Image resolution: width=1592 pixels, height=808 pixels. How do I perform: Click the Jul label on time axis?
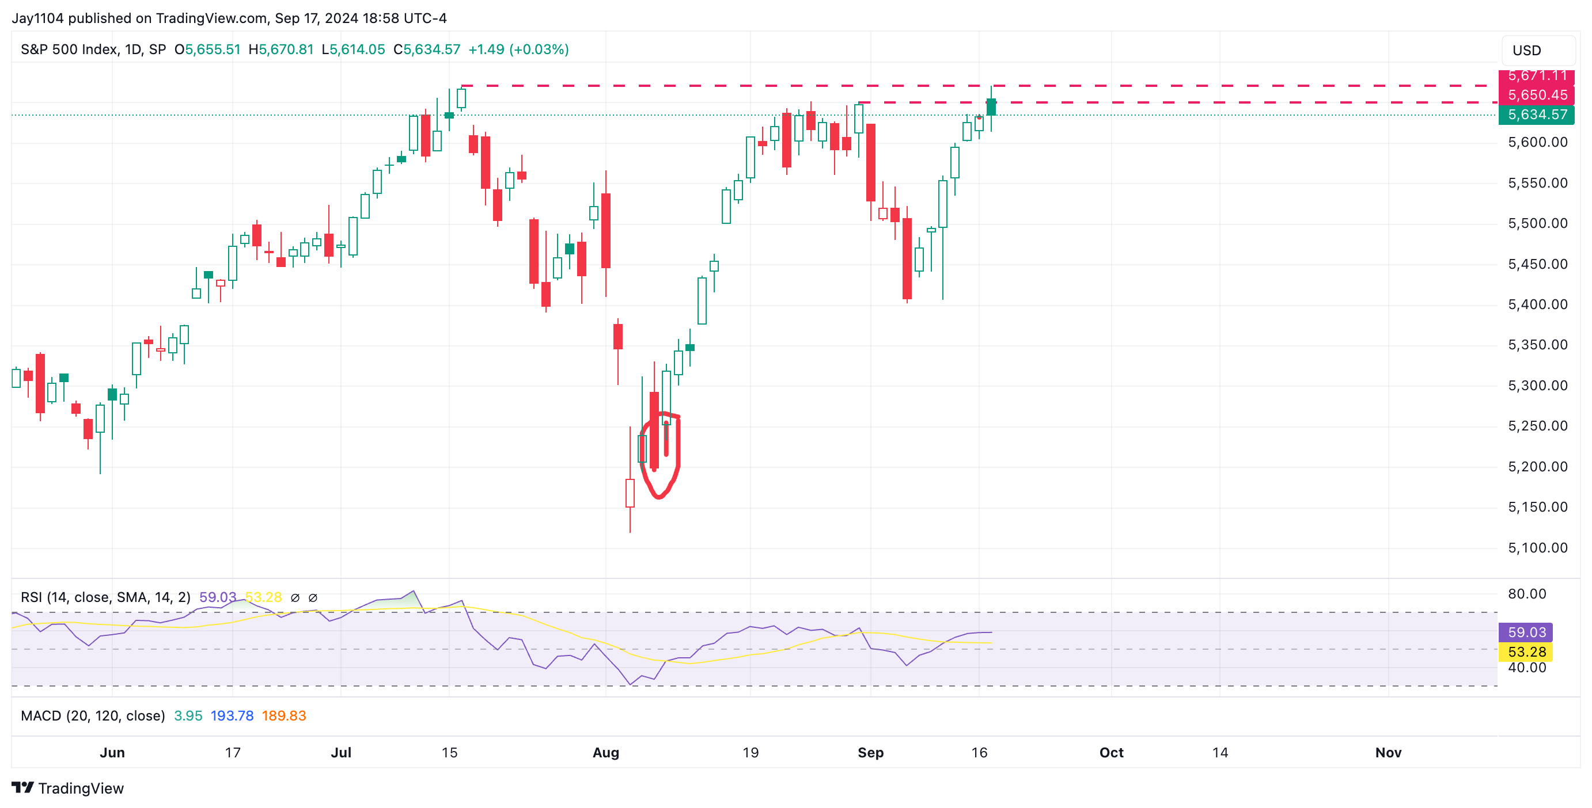(x=341, y=753)
